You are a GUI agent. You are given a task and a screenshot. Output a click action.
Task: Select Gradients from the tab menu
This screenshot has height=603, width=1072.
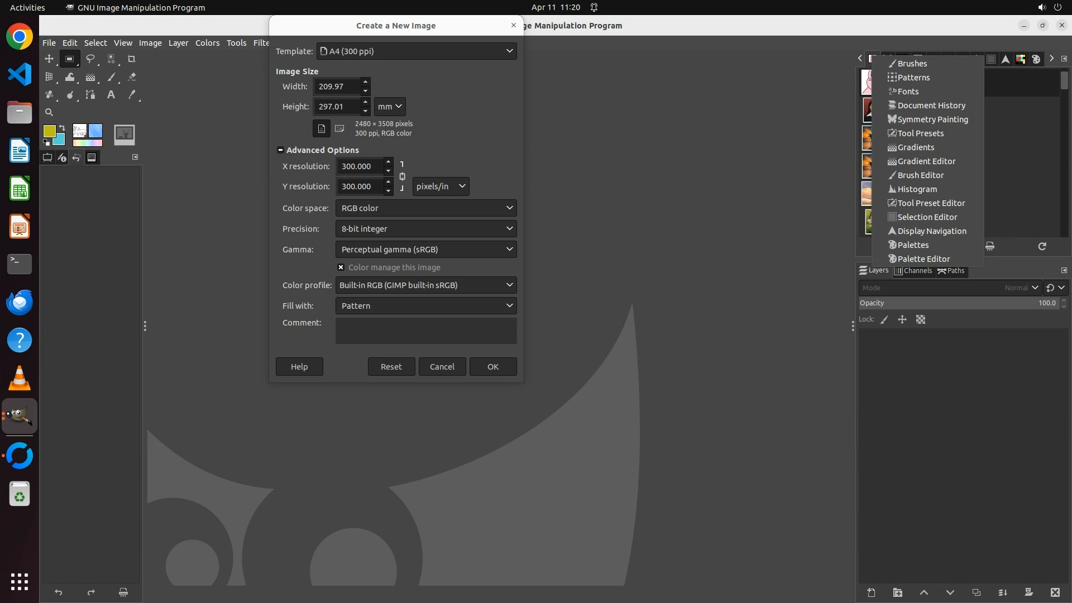pos(916,147)
